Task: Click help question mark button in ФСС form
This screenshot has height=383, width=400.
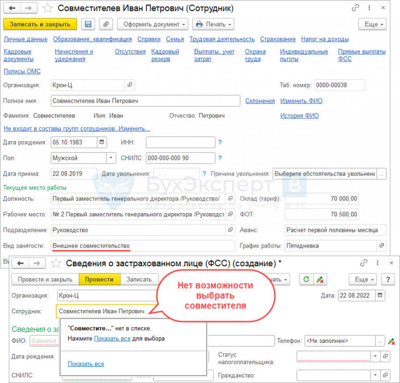Action: click(x=388, y=279)
